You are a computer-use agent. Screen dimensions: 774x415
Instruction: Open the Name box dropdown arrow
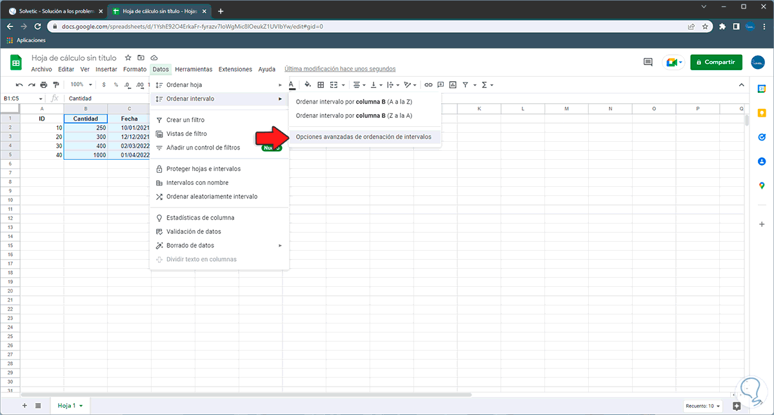(41, 99)
